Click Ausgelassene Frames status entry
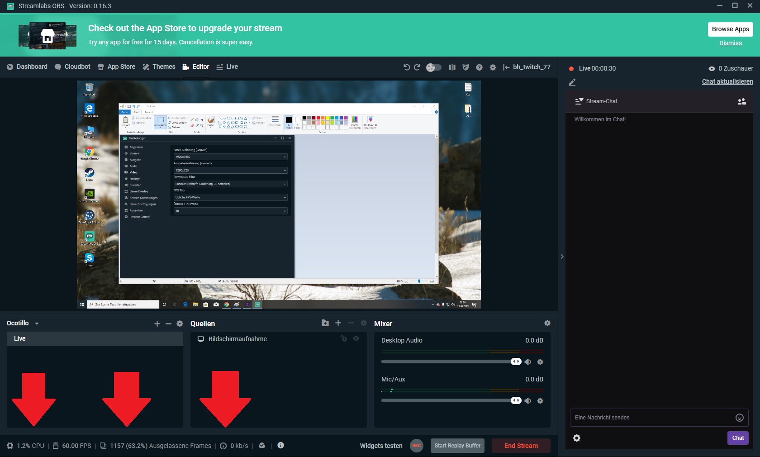The height and width of the screenshot is (457, 760). (x=155, y=446)
